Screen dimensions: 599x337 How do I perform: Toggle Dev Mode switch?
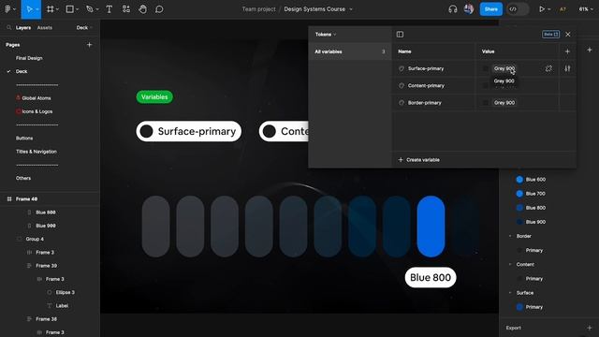click(518, 9)
